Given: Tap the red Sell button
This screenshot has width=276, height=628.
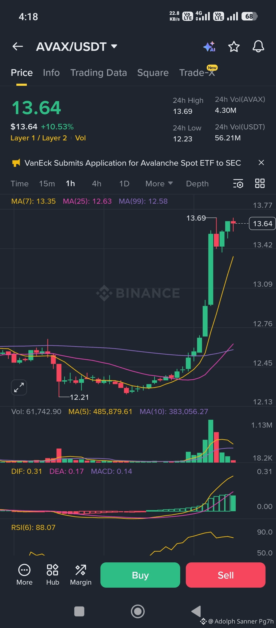Looking at the screenshot, I should pyautogui.click(x=226, y=575).
